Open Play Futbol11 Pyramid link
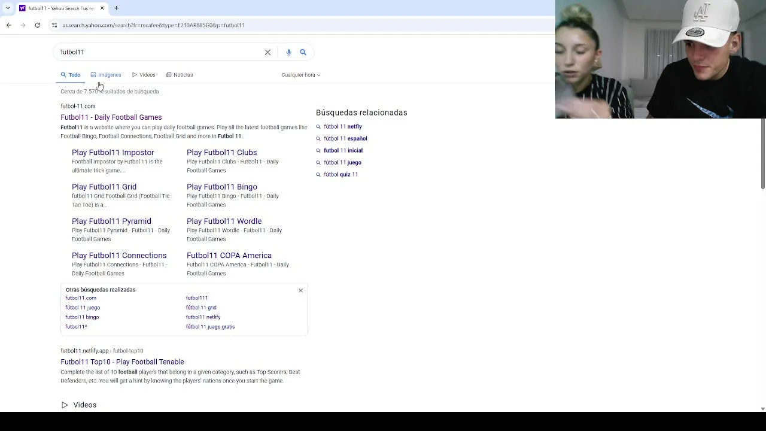Viewport: 766px width, 431px height. [x=111, y=221]
